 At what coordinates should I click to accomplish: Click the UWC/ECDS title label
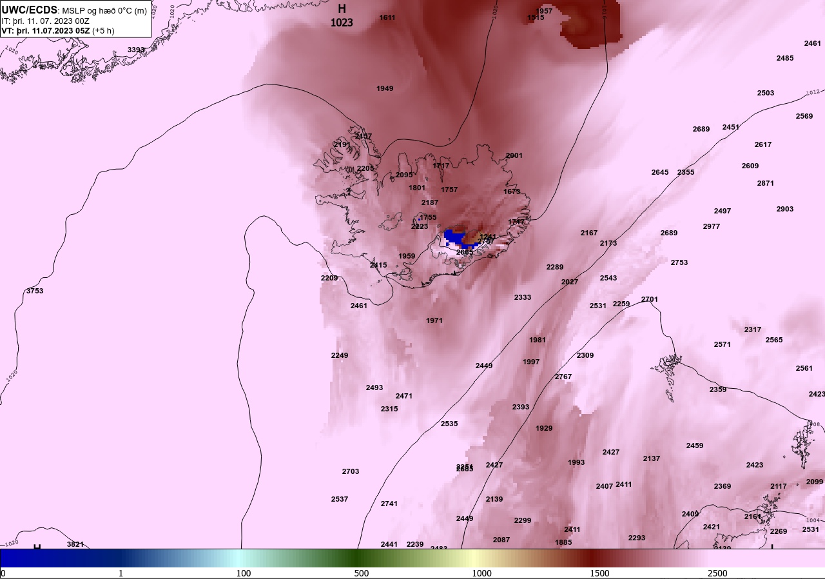click(x=30, y=10)
